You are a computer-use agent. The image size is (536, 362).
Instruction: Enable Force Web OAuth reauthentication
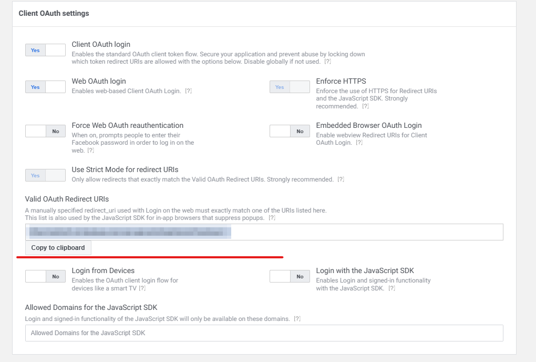pos(46,131)
